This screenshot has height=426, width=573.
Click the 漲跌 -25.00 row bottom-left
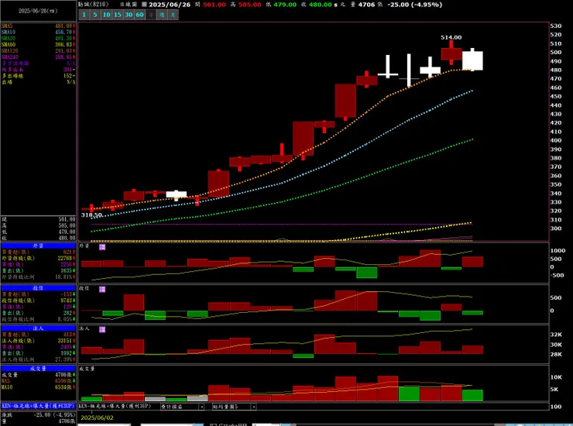click(39, 415)
